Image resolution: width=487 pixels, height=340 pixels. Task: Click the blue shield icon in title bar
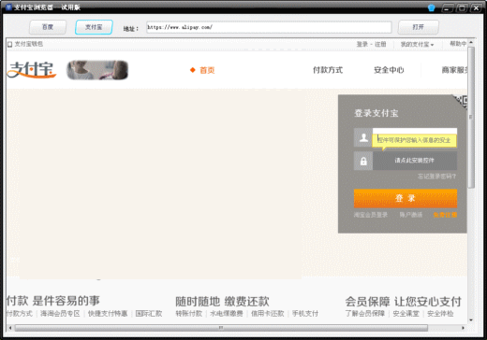(x=432, y=7)
